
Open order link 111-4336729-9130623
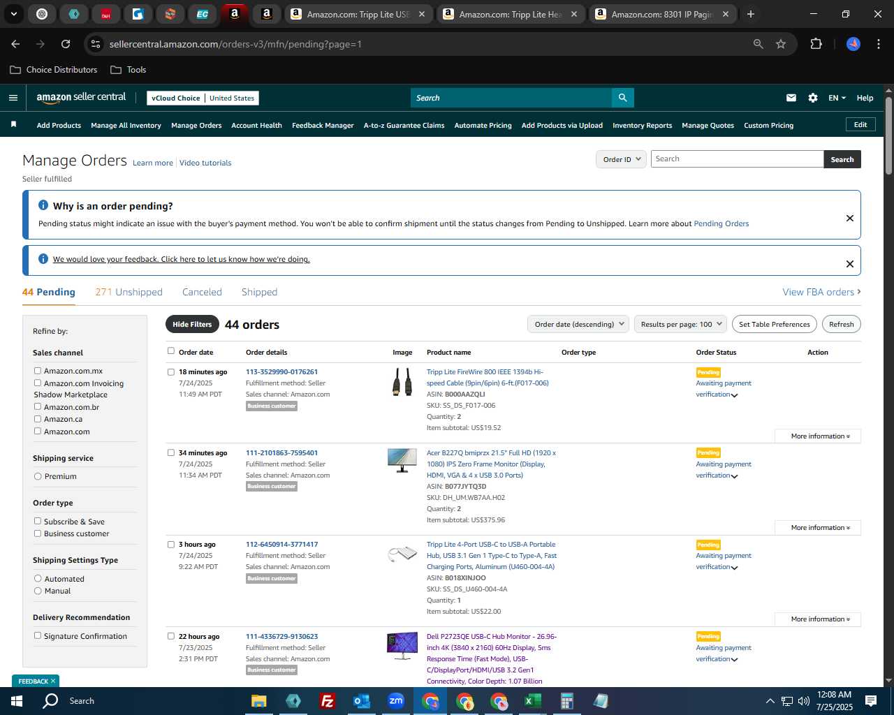pyautogui.click(x=281, y=636)
